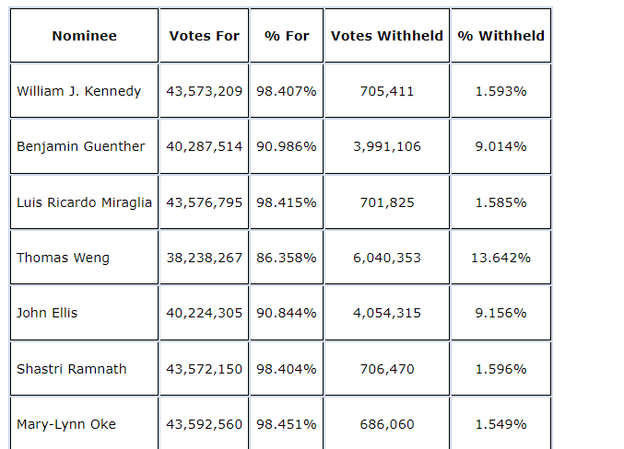Click the % Withheld column header
Screen dimensions: 624x449
pos(500,36)
